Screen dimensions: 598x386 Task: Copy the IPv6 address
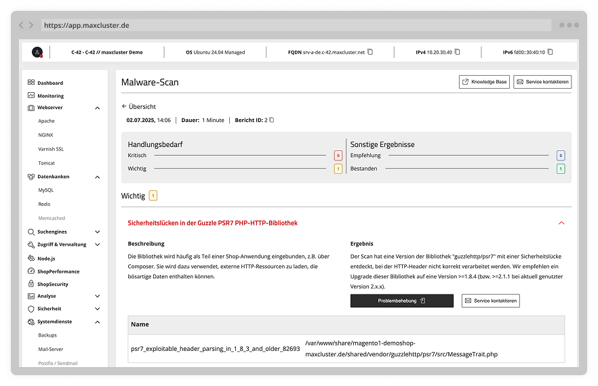[x=550, y=52]
